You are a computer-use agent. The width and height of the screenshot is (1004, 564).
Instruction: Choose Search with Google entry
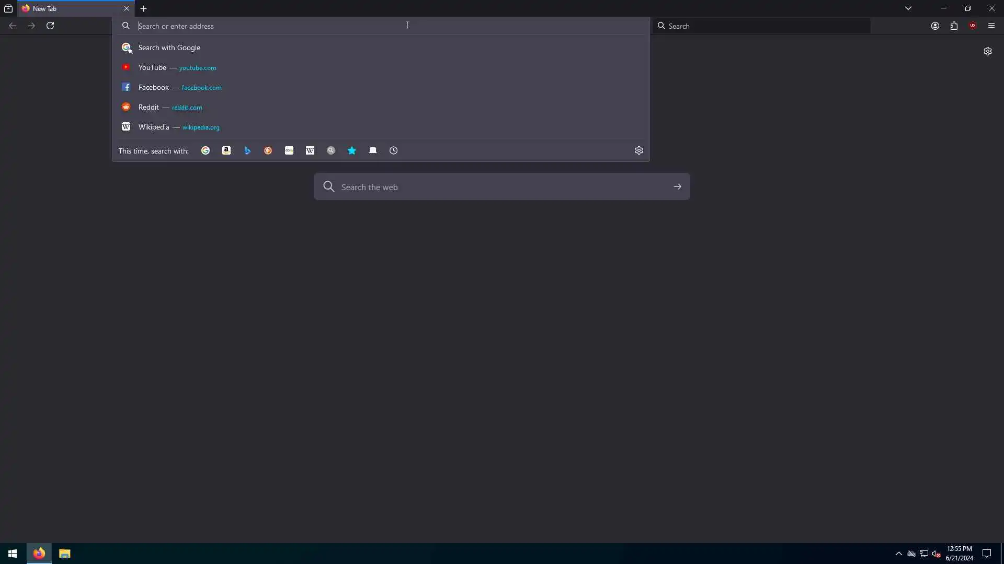pyautogui.click(x=169, y=48)
